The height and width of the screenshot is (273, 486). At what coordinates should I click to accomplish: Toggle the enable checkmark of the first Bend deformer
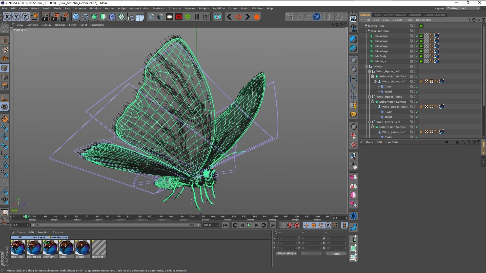click(417, 92)
